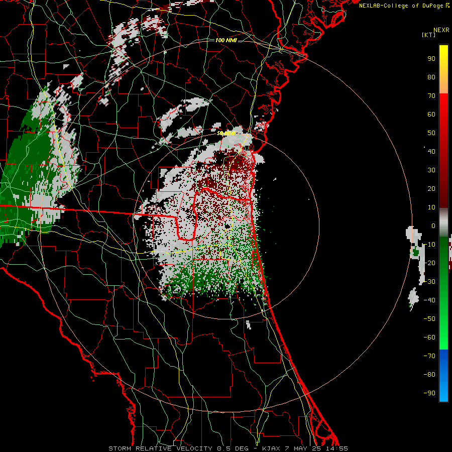
Task: Pick the yellow band atop the velocity scale
Action: pyautogui.click(x=443, y=69)
